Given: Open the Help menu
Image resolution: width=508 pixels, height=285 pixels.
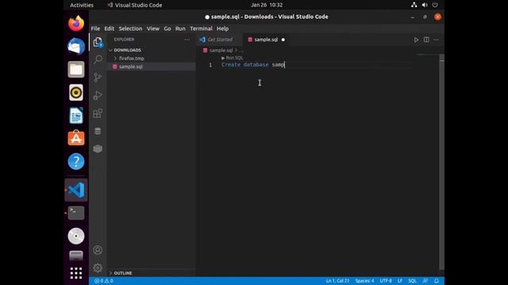Looking at the screenshot, I should click(x=222, y=28).
